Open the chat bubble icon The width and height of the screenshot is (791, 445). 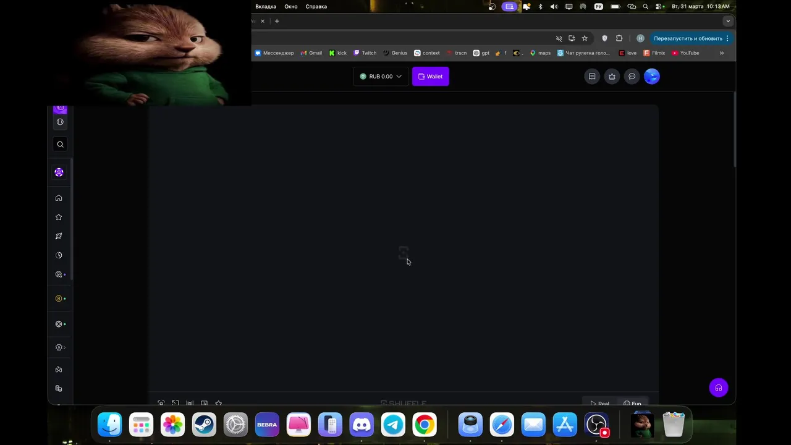coord(632,77)
